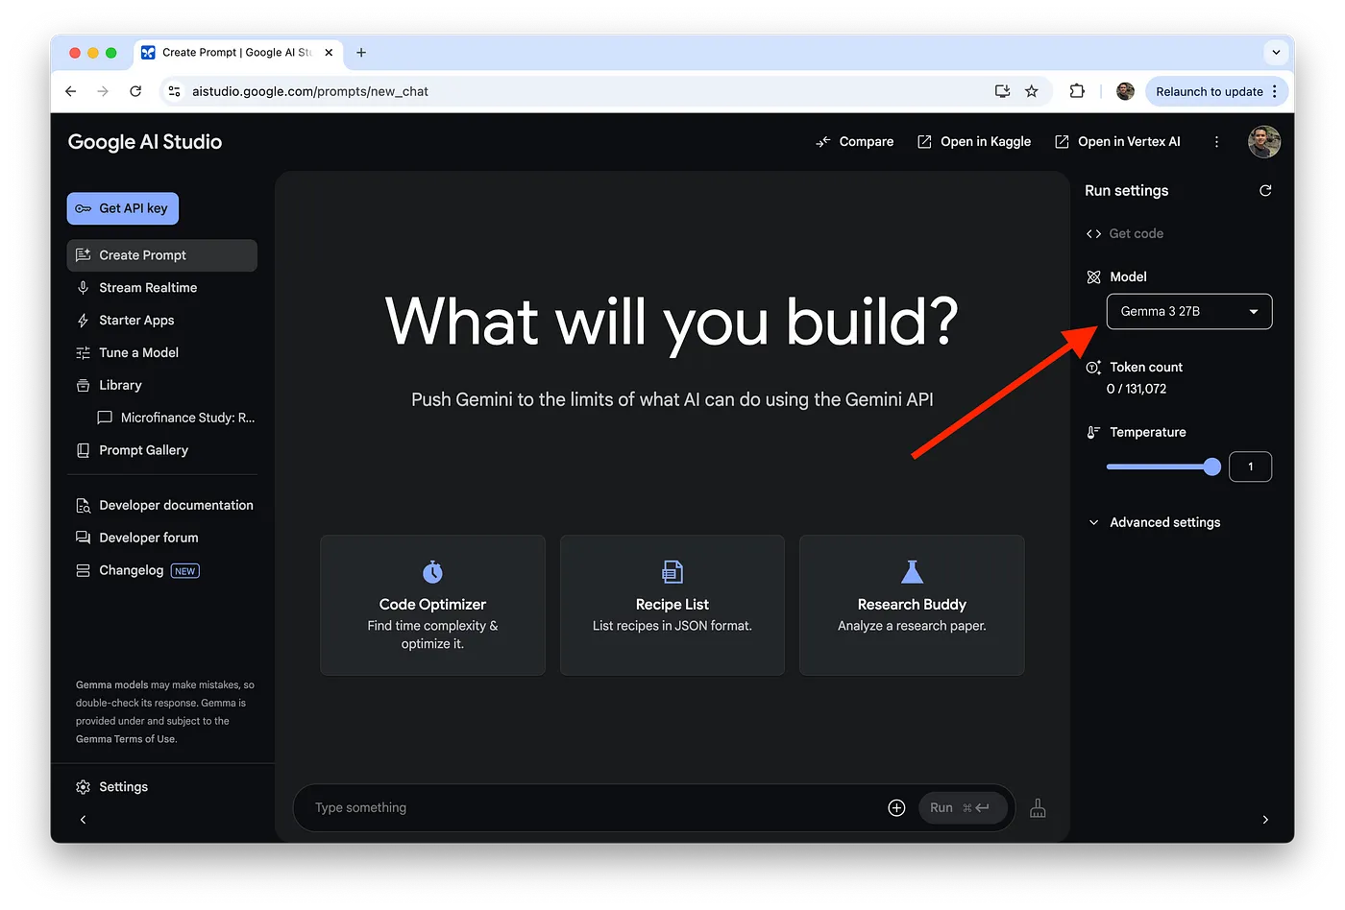Reset Run settings with the refresh icon
The image size is (1345, 910).
(x=1265, y=191)
